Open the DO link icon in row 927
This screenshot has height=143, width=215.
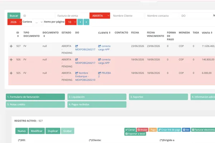[x=77, y=46]
